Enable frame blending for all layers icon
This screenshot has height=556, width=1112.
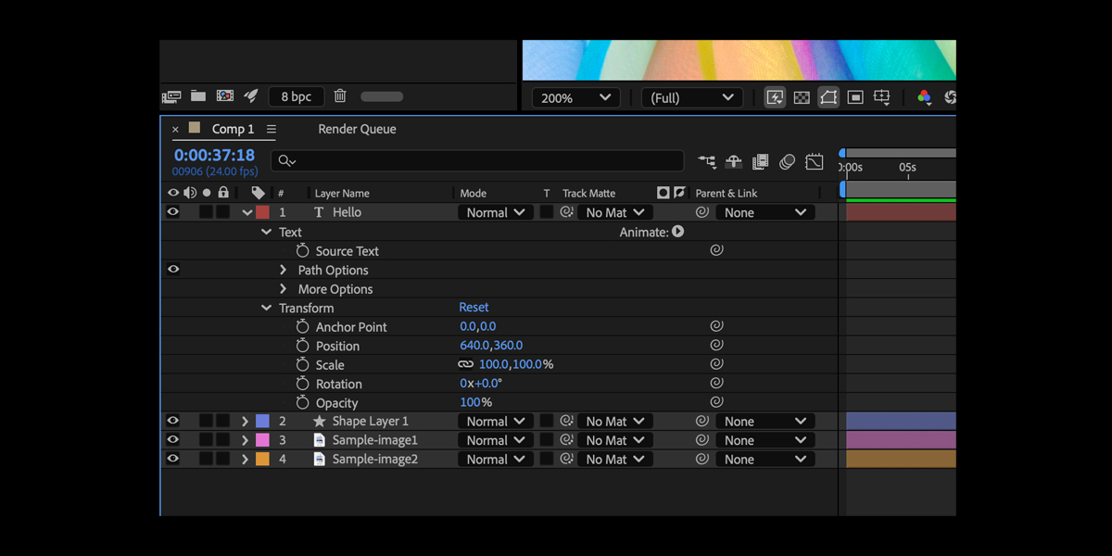(761, 162)
